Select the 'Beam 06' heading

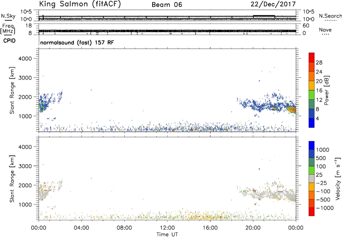click(167, 5)
